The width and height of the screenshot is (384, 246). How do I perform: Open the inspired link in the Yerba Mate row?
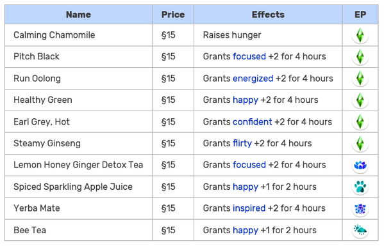click(249, 208)
